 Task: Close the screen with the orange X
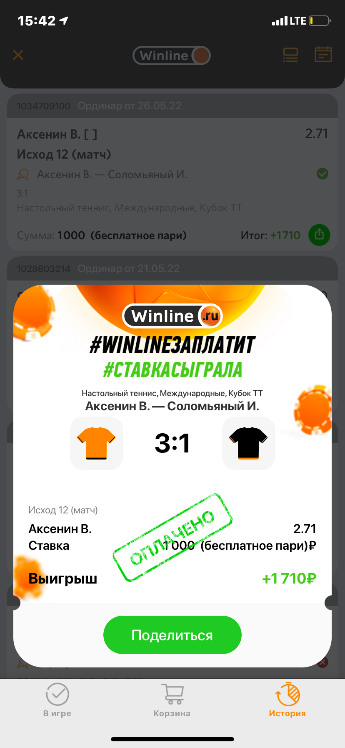(18, 55)
